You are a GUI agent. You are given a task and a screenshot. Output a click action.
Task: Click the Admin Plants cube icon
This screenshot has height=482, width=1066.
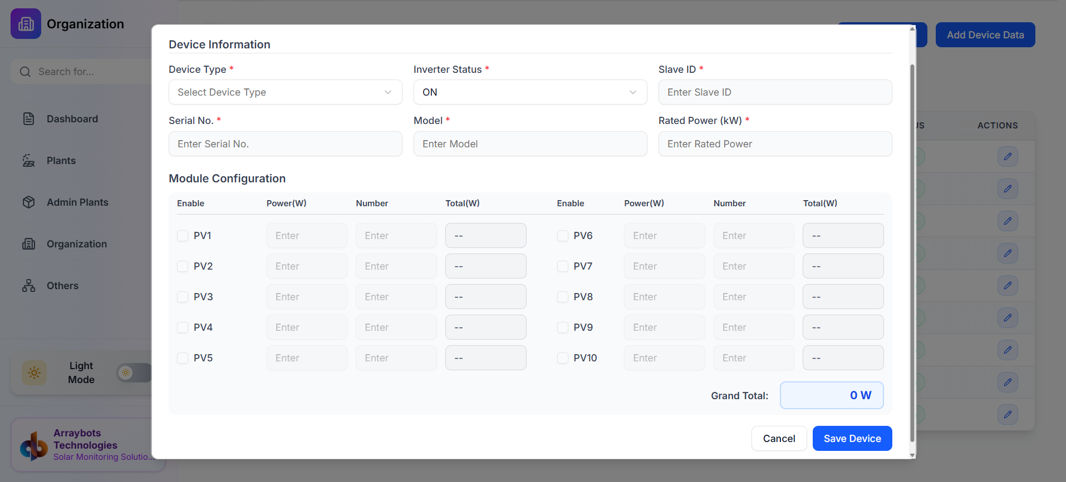pos(28,202)
